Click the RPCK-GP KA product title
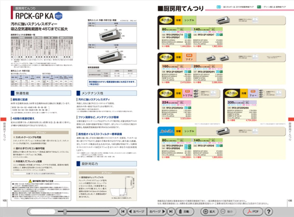 [34, 16]
